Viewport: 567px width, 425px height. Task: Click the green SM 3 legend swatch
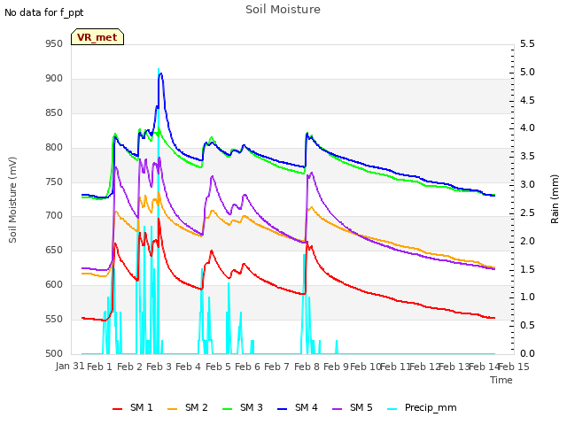point(227,409)
